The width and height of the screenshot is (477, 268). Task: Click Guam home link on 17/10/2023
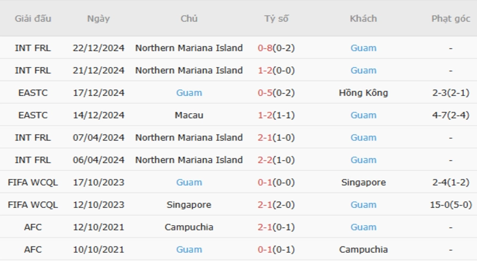(189, 182)
